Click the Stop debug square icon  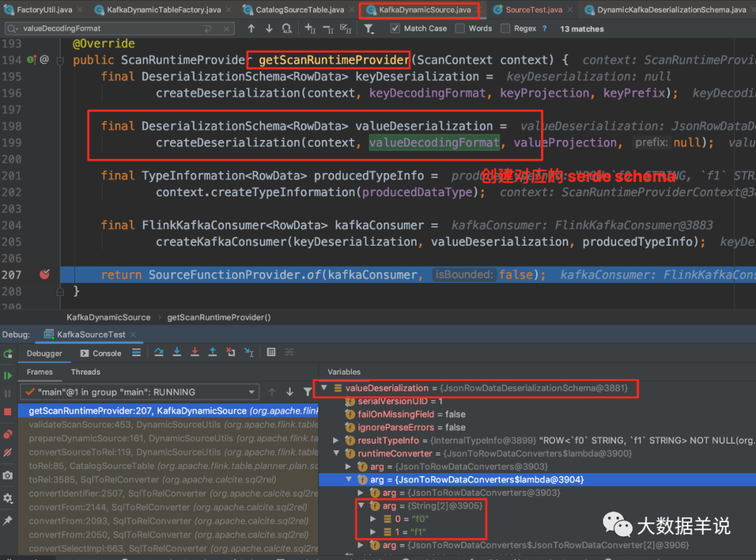tap(7, 412)
